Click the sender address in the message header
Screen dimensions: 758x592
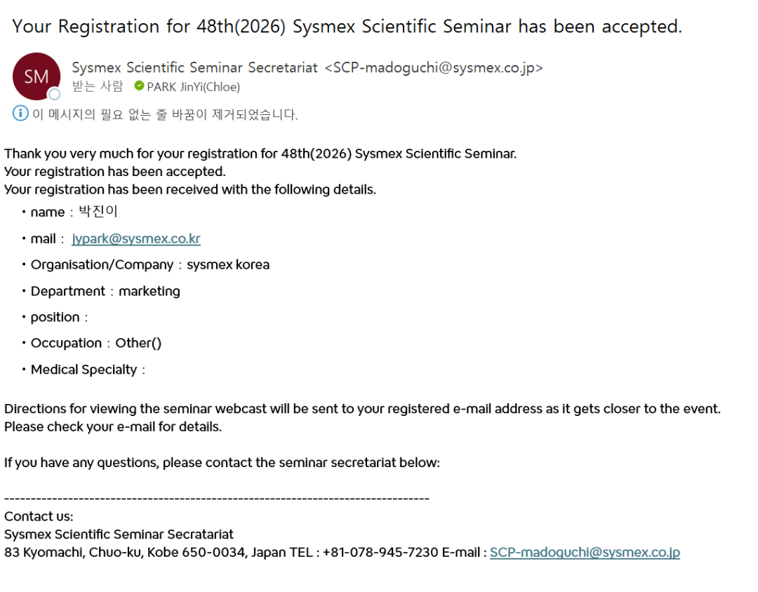point(434,67)
